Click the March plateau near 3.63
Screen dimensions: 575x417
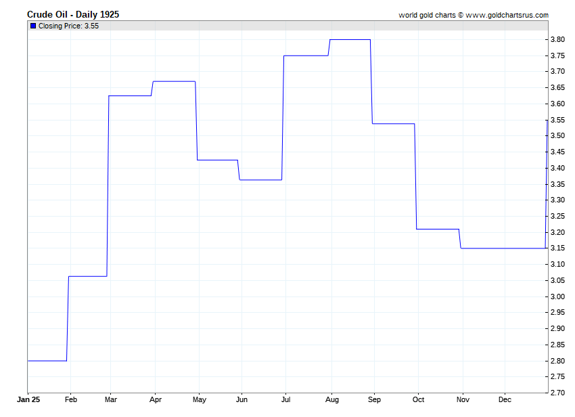pyautogui.click(x=130, y=96)
